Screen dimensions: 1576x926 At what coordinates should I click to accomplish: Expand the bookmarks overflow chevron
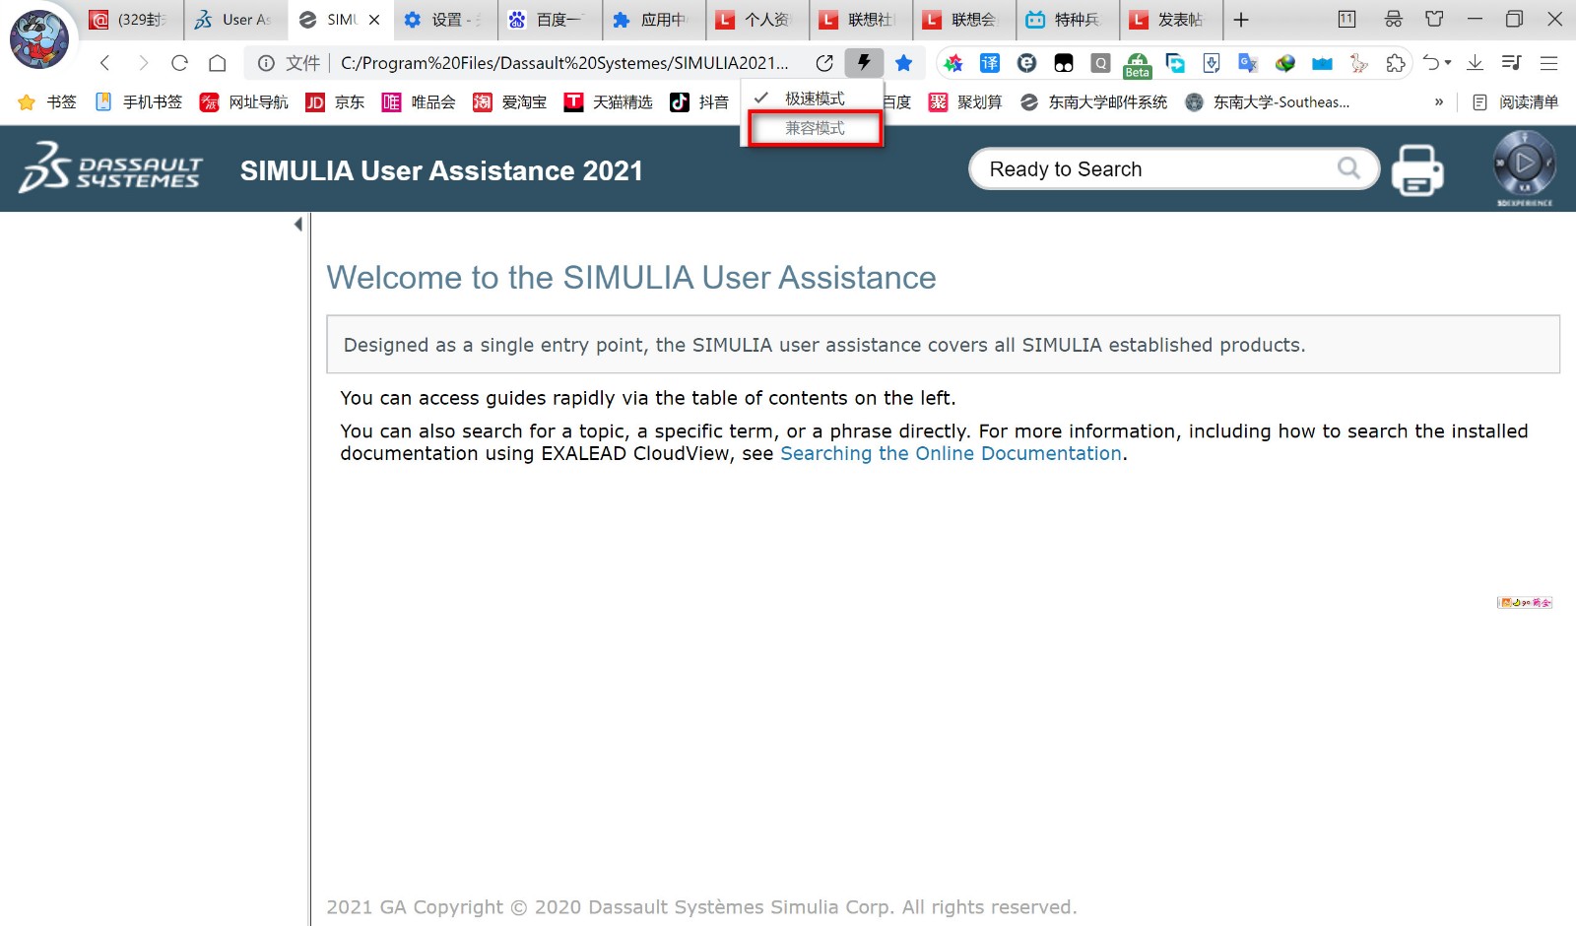[1439, 102]
